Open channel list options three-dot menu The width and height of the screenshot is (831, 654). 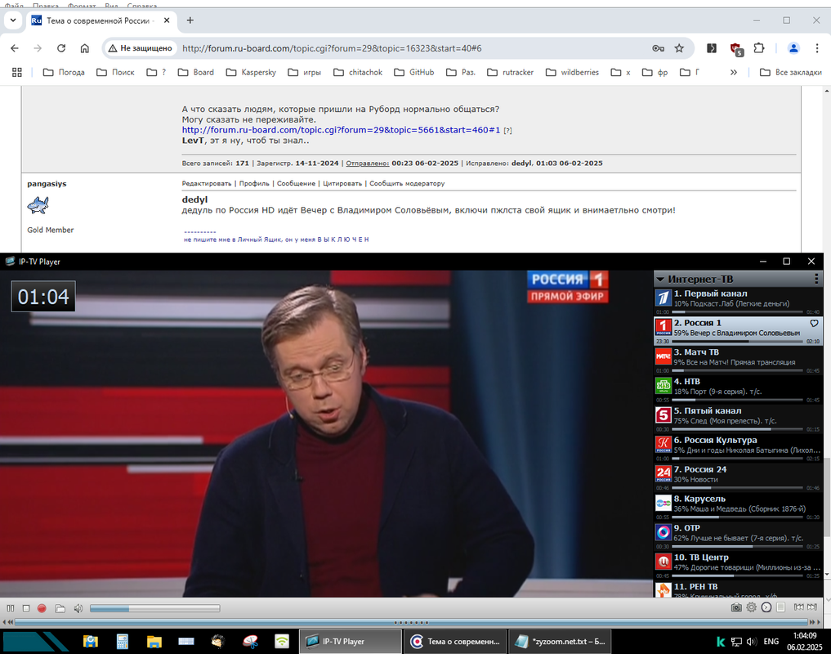point(816,279)
